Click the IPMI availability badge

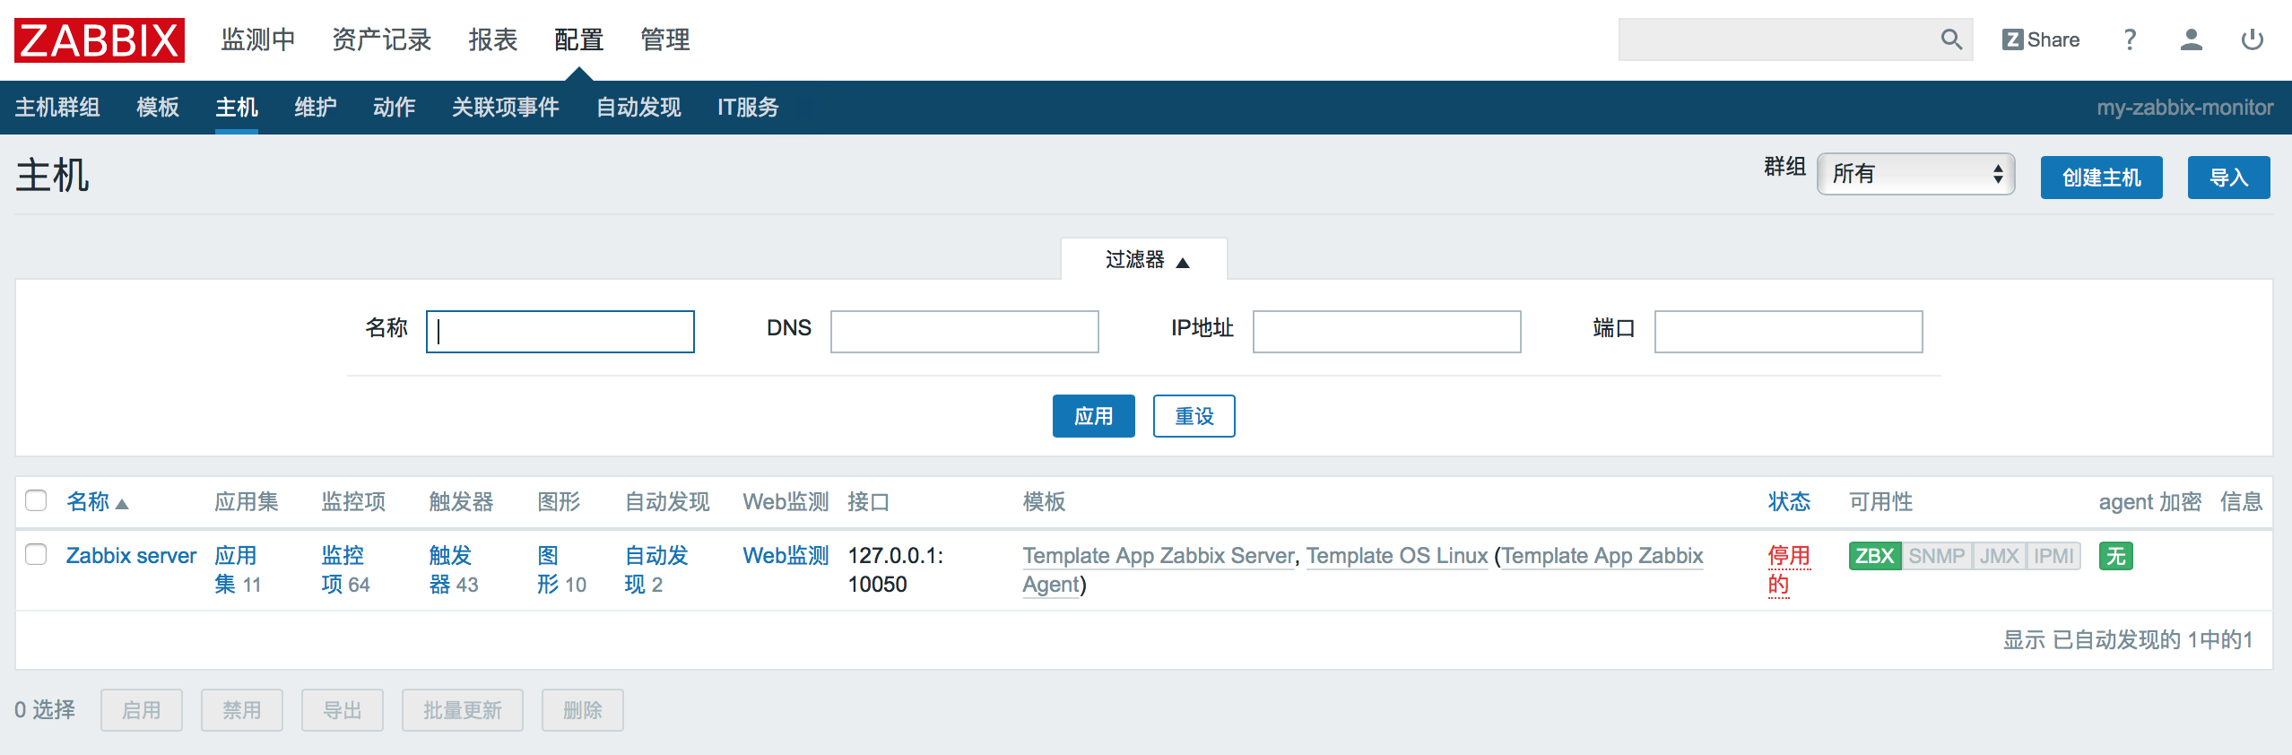point(2053,556)
